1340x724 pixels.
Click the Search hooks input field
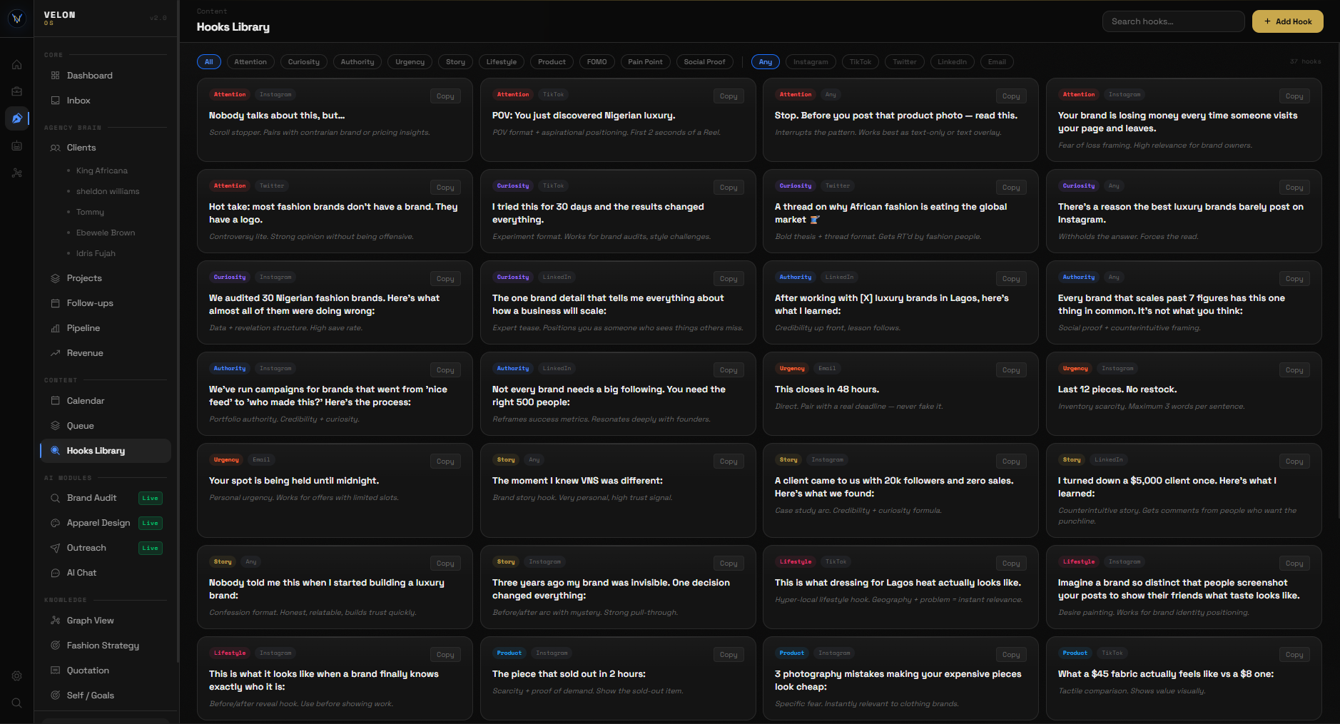point(1173,21)
